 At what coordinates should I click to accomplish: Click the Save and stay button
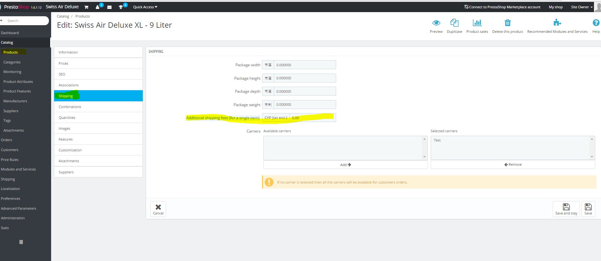[x=566, y=209]
